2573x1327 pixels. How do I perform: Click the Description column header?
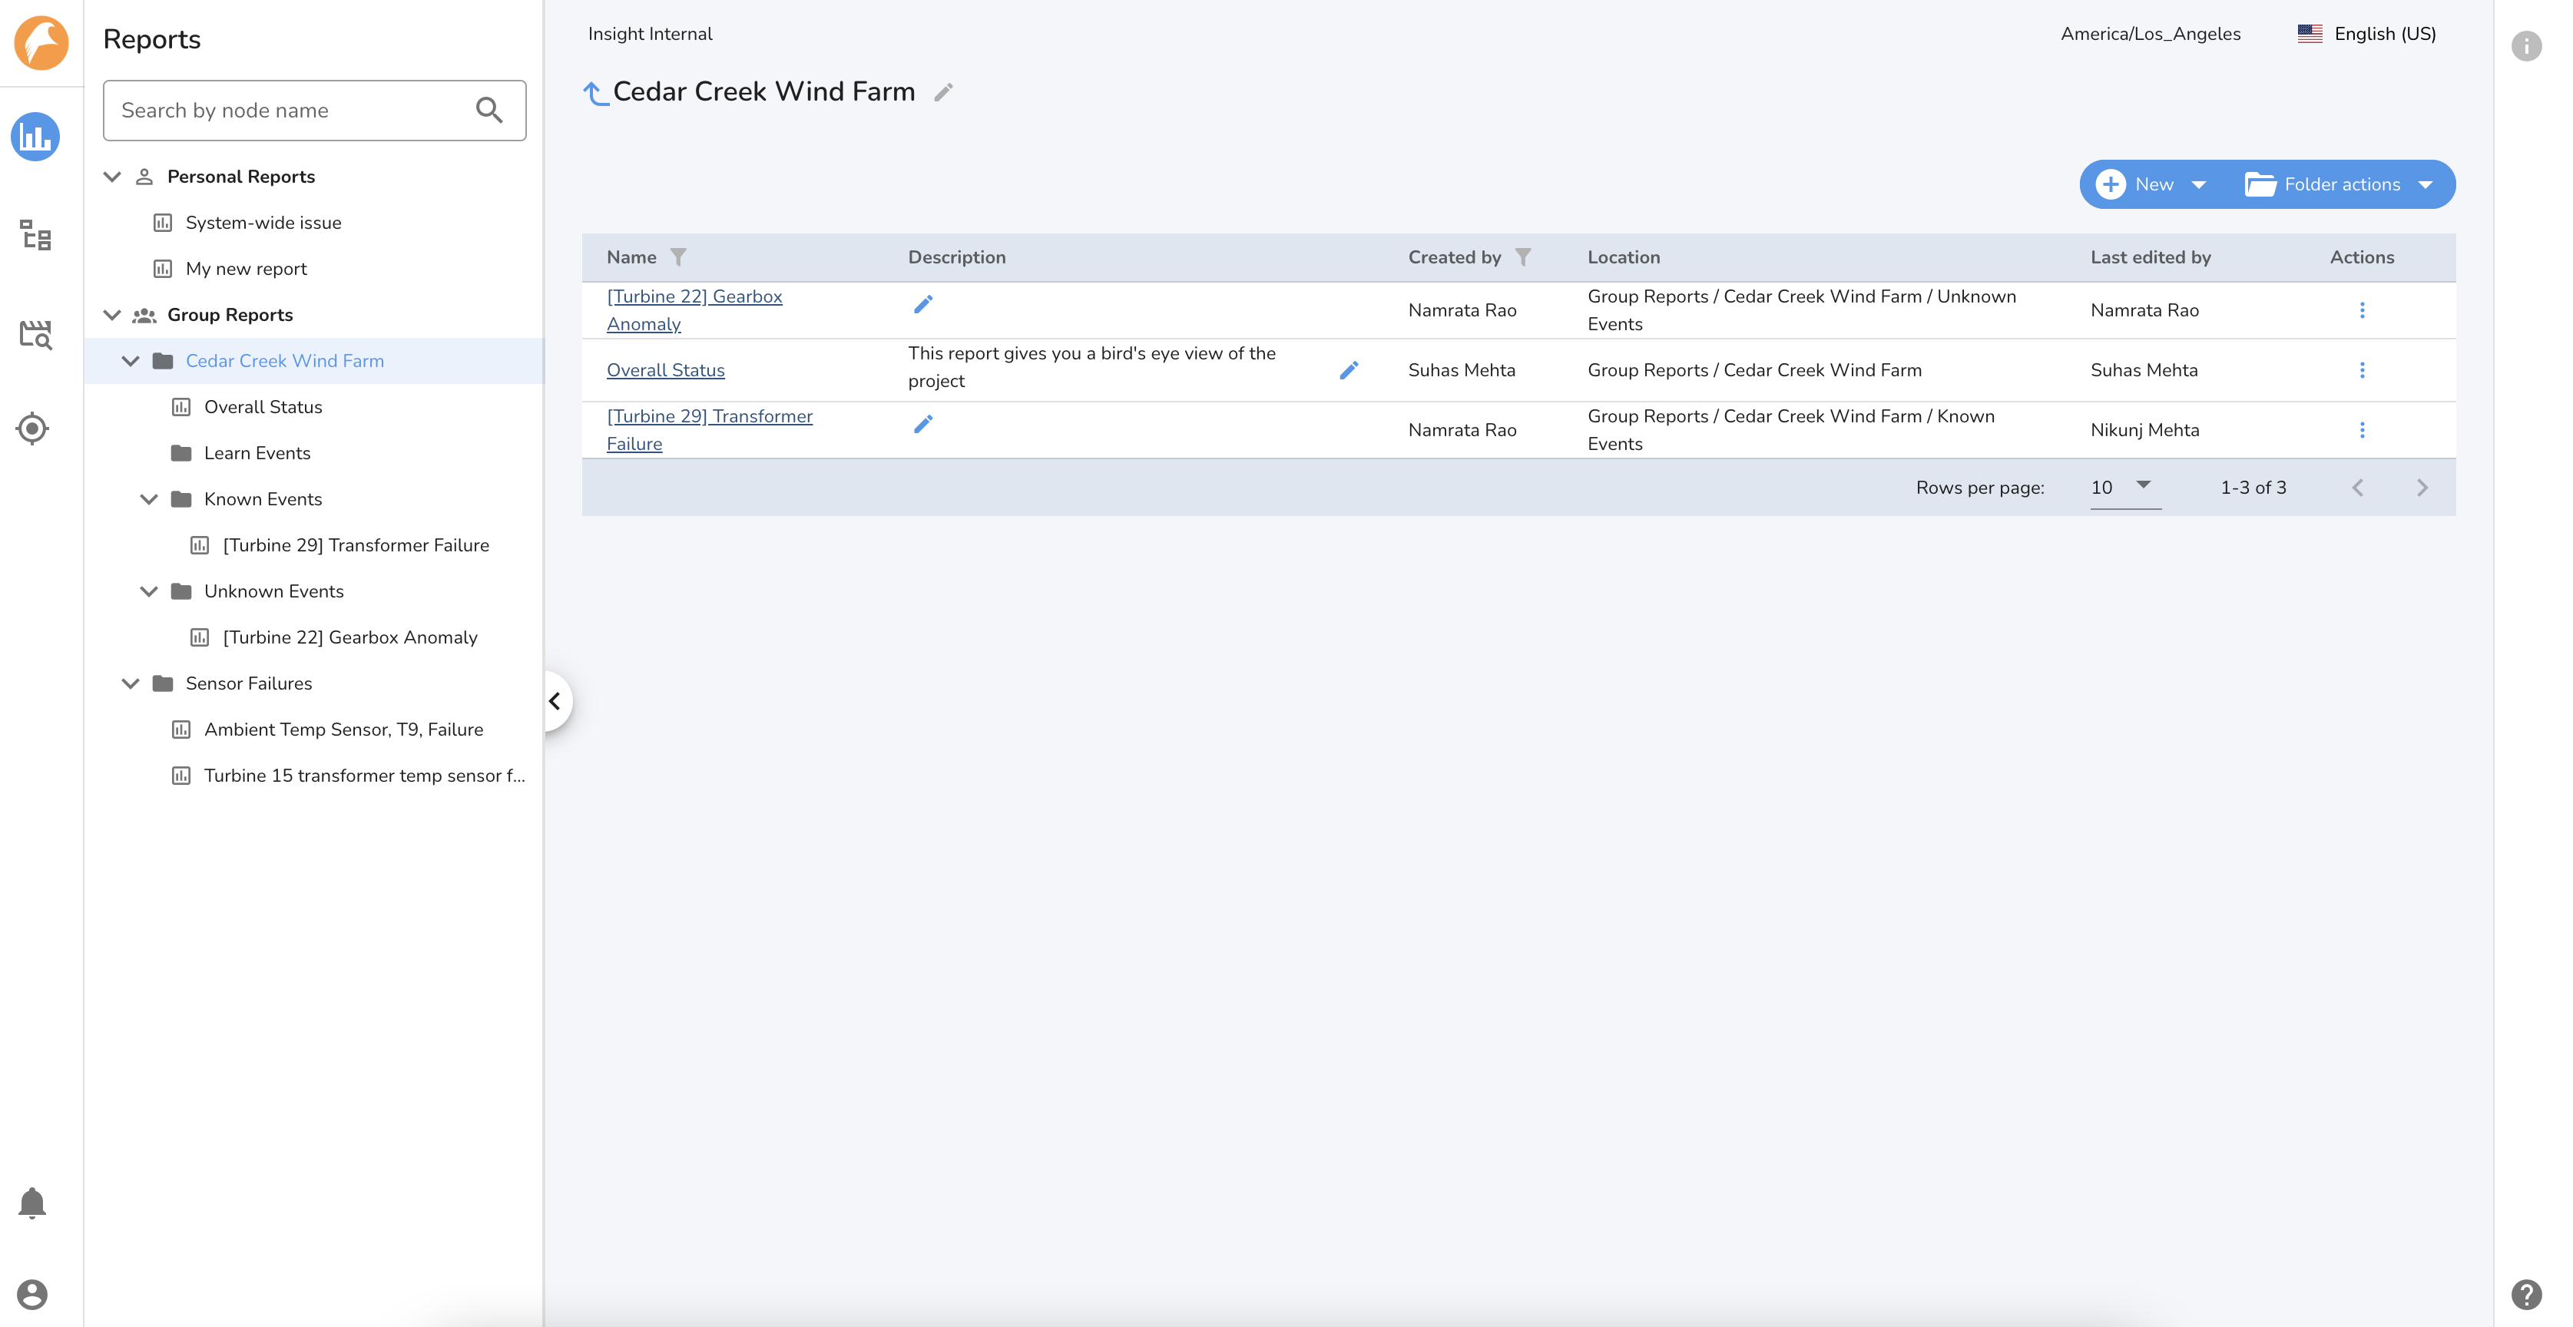[956, 256]
